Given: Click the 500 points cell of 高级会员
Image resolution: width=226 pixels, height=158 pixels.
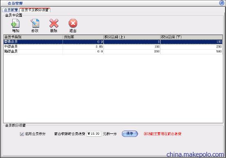Looking at the screenshot, I should pyautogui.click(x=191, y=51).
